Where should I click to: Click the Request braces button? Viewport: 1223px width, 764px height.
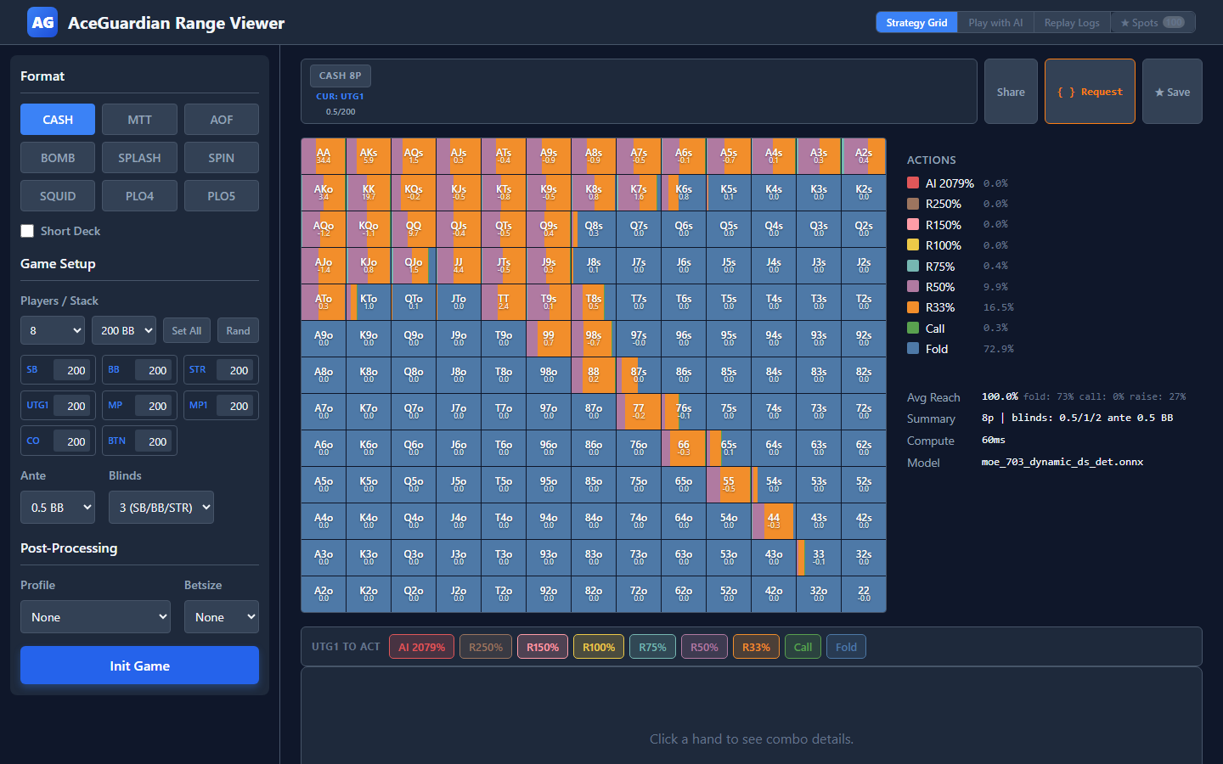[1090, 92]
